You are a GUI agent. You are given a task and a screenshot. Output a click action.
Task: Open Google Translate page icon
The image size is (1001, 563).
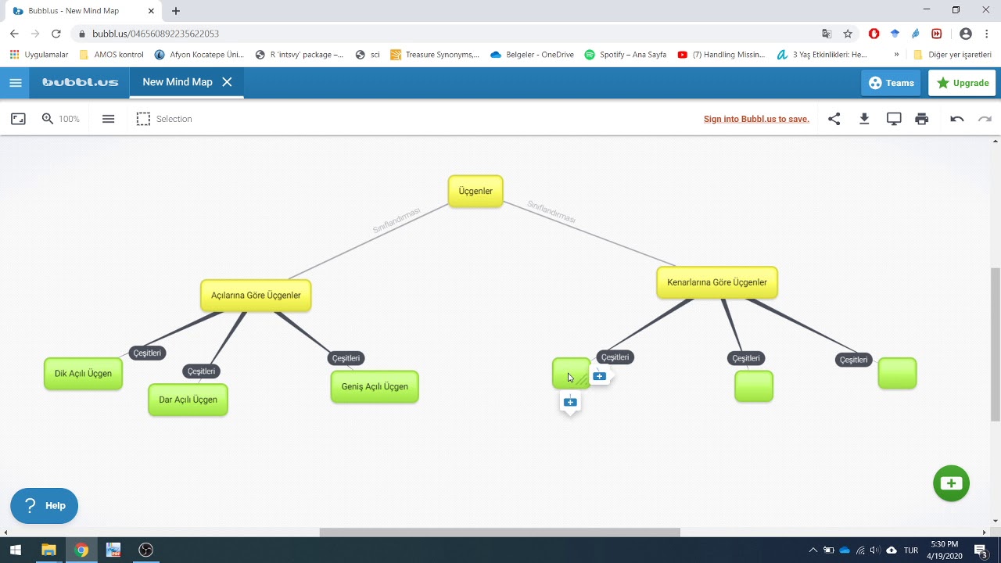click(x=827, y=34)
